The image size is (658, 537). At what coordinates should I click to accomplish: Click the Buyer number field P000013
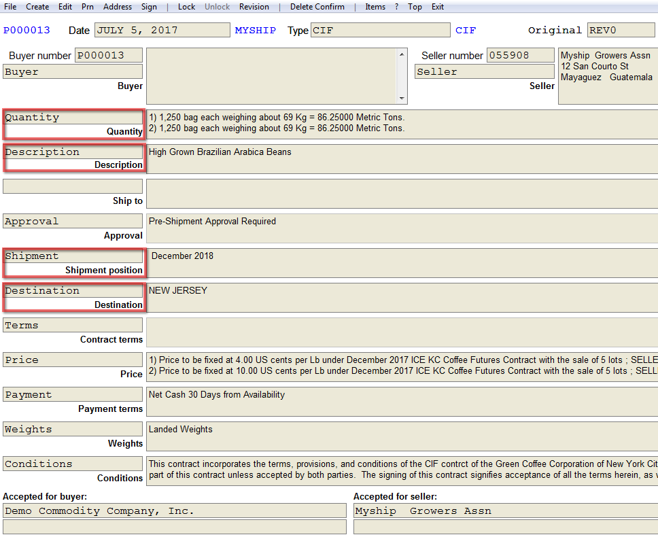(109, 55)
